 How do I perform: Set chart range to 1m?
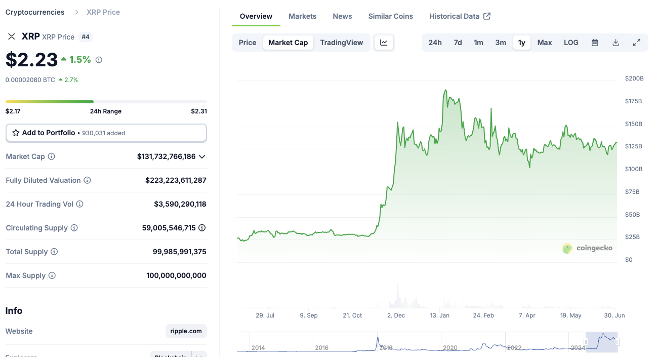(478, 43)
